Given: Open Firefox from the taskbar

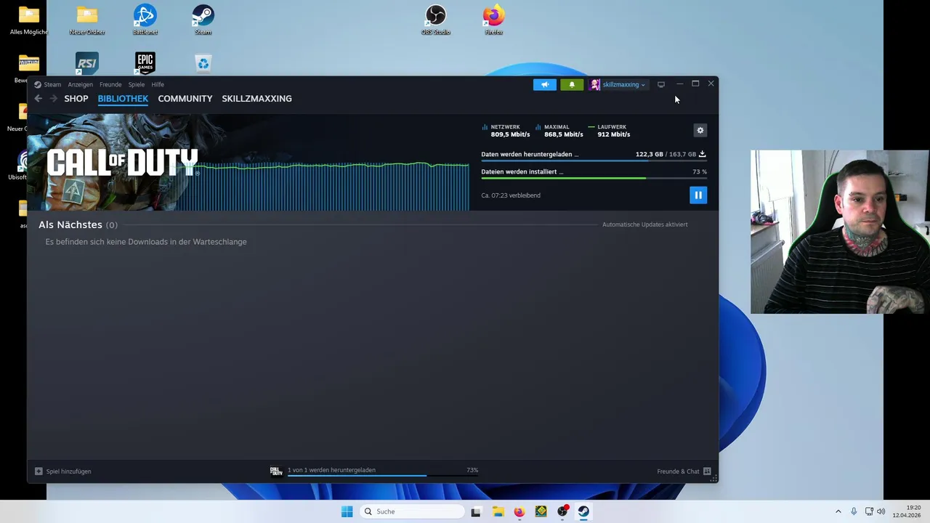Looking at the screenshot, I should (519, 511).
